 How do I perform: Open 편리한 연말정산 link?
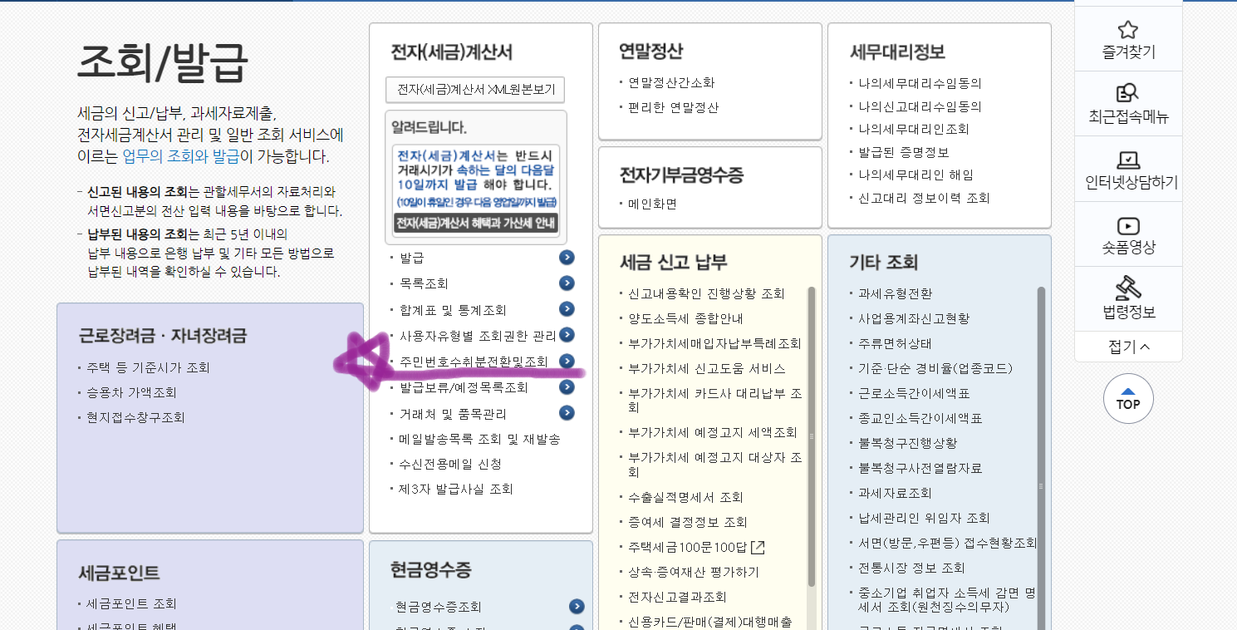click(x=674, y=107)
